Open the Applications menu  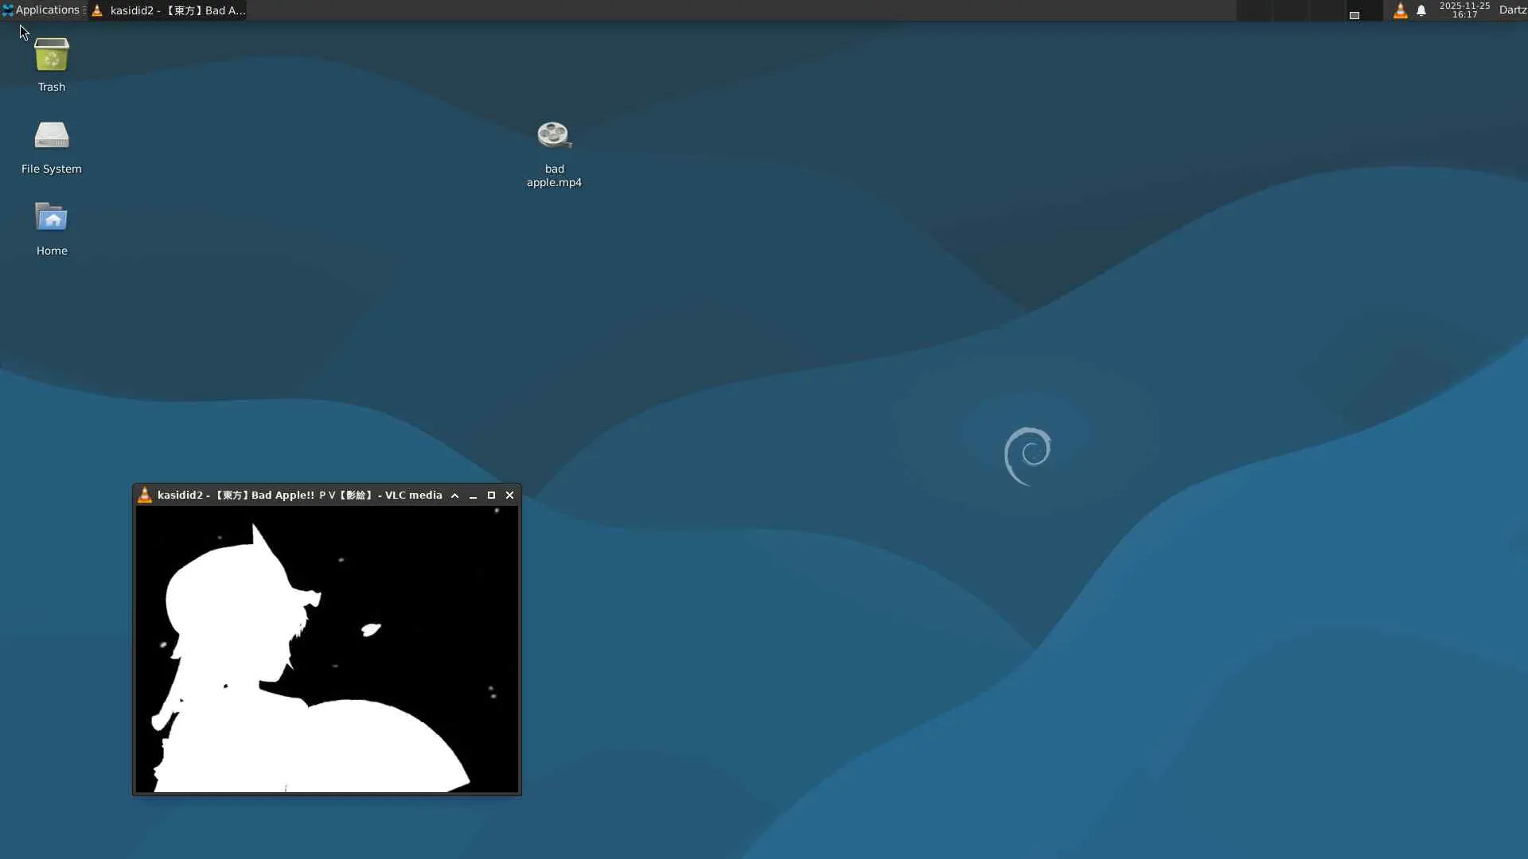tap(46, 10)
